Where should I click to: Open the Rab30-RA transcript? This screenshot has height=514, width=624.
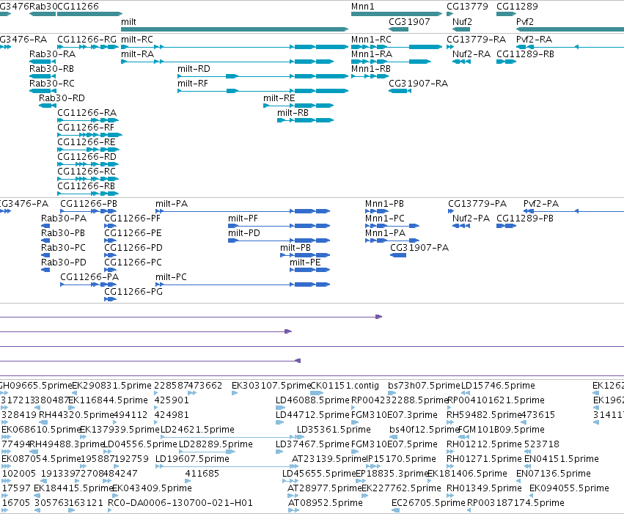pyautogui.click(x=43, y=62)
